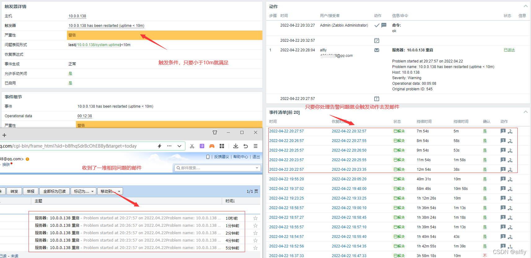Image resolution: width=531 pixels, height=258 pixels.
Task: Open event time 2022-04-22 20:27:57 link
Action: [x=286, y=131]
